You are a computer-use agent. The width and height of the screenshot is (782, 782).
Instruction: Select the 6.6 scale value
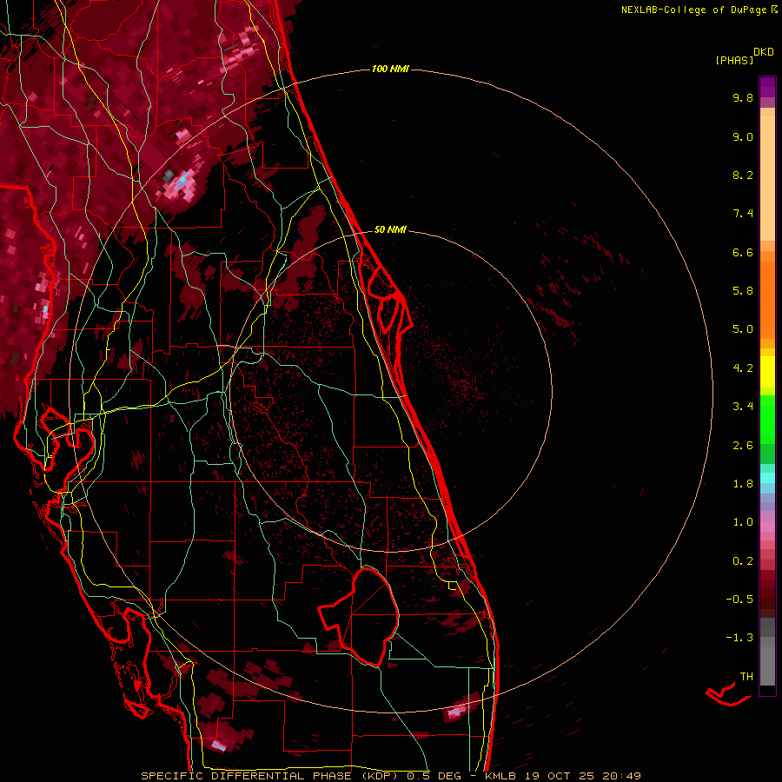tap(743, 252)
